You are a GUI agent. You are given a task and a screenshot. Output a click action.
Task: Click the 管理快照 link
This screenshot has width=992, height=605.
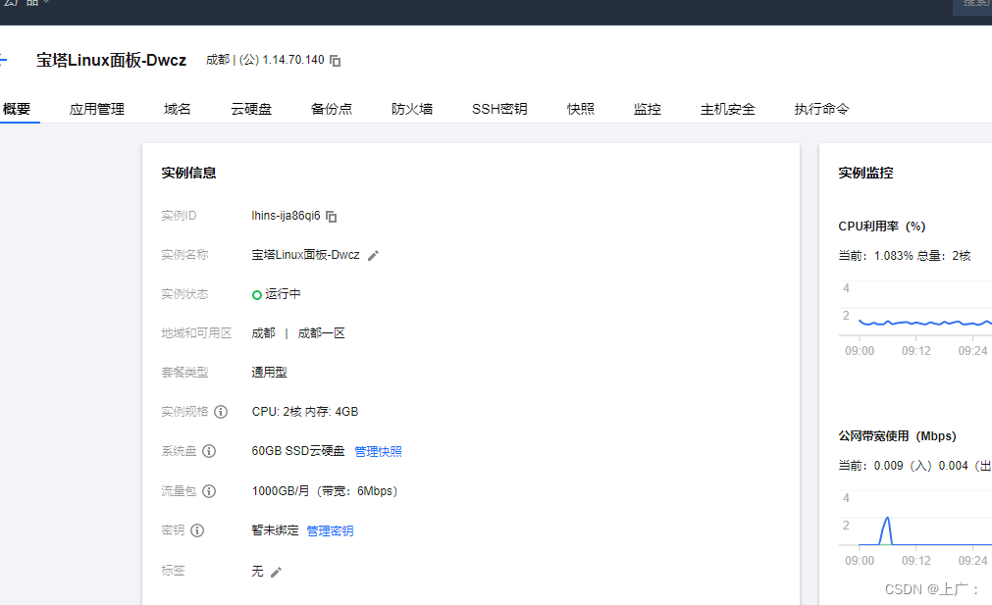point(379,451)
